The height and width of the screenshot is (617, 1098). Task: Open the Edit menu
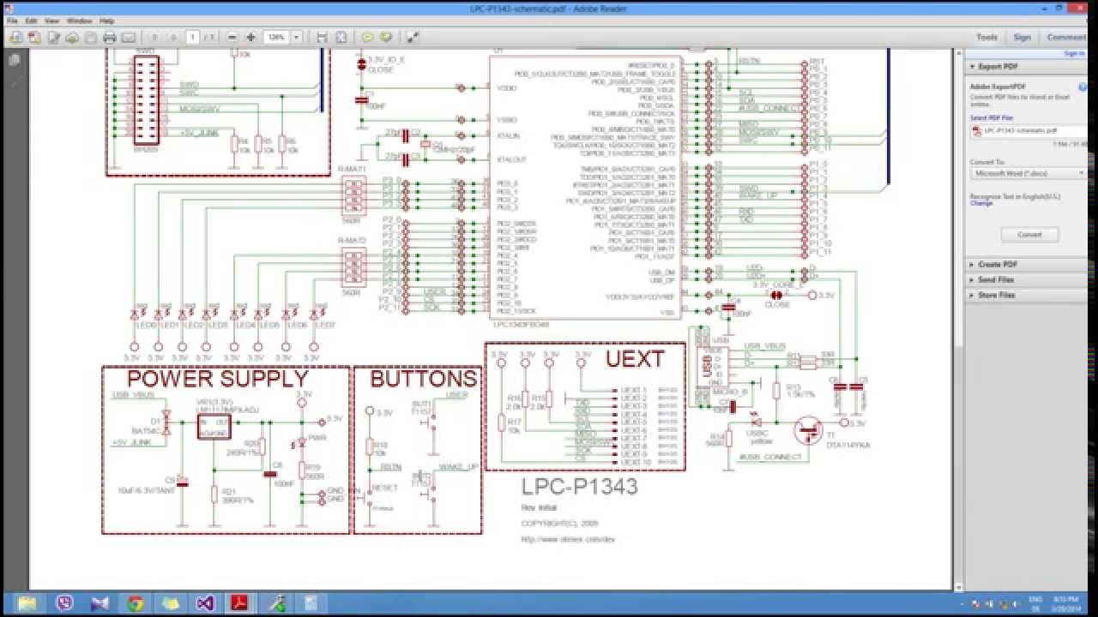coord(31,21)
